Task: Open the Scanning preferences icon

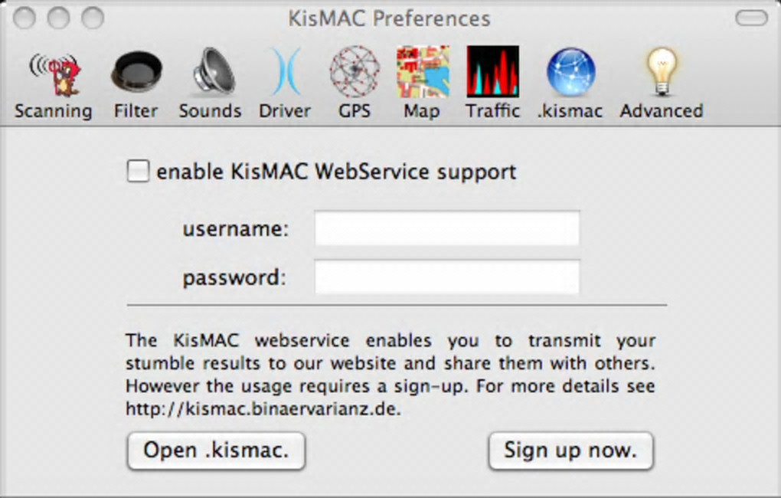Action: point(54,73)
